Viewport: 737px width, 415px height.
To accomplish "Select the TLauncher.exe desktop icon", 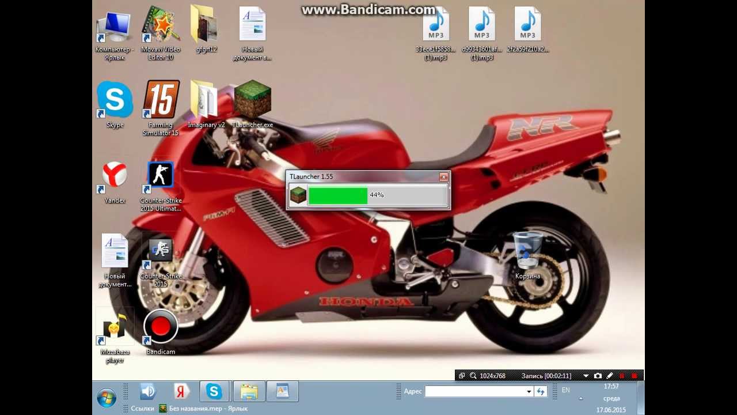I will click(252, 105).
